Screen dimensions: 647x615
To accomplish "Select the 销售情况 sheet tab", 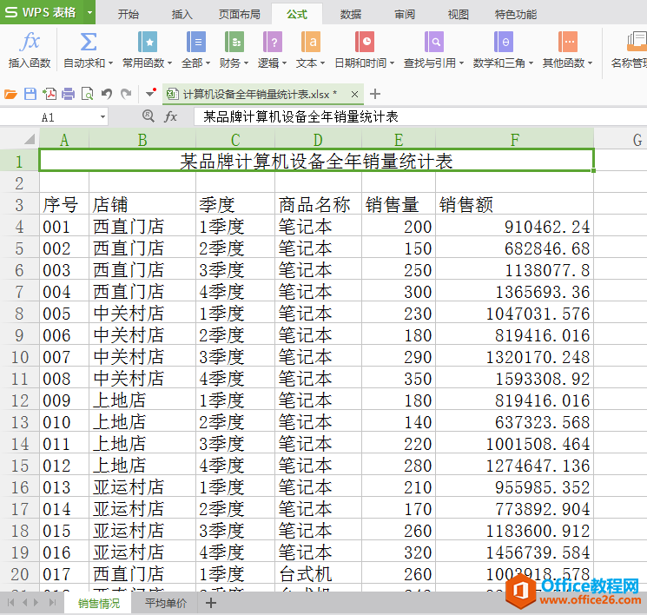I will click(99, 603).
